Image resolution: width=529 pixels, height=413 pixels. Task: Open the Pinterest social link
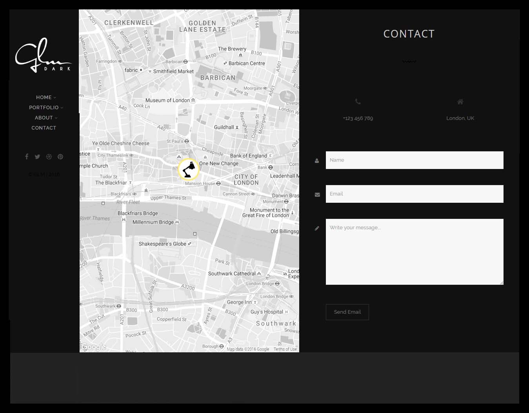click(60, 157)
